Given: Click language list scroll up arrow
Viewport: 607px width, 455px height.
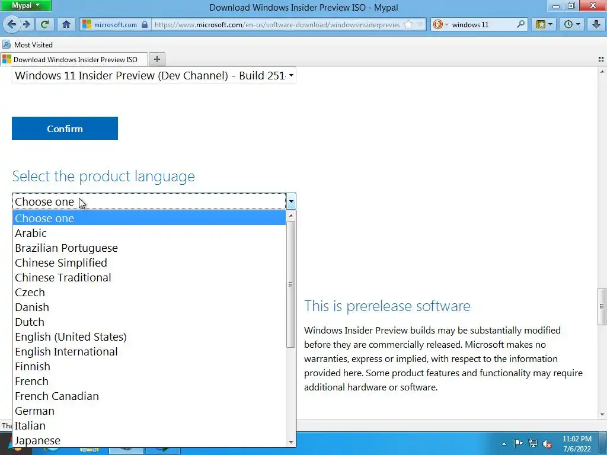Looking at the screenshot, I should [x=290, y=216].
